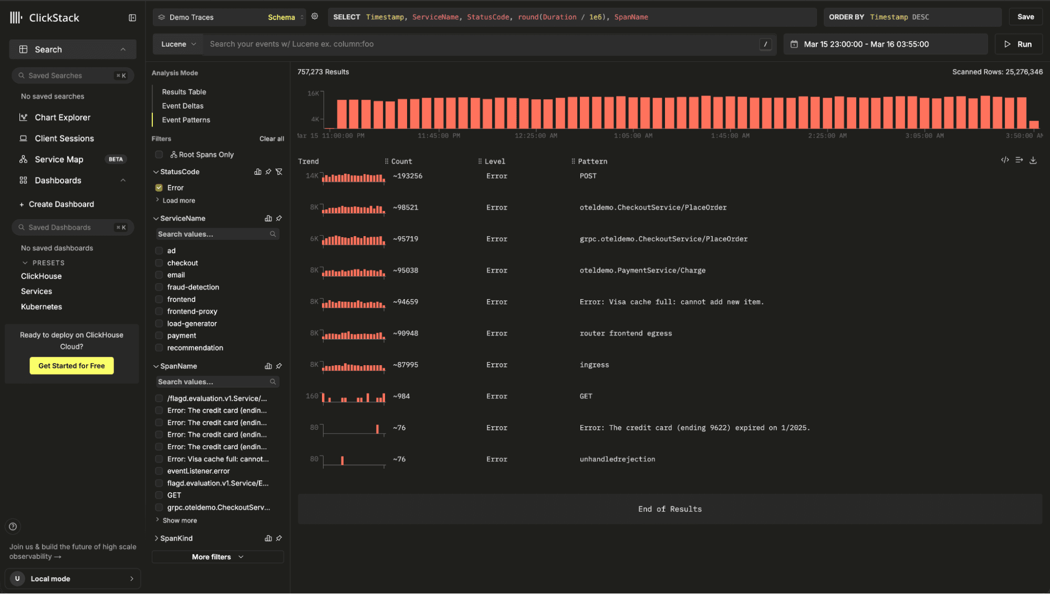Open source settings gear next to Schema
This screenshot has width=1050, height=594.
click(315, 17)
